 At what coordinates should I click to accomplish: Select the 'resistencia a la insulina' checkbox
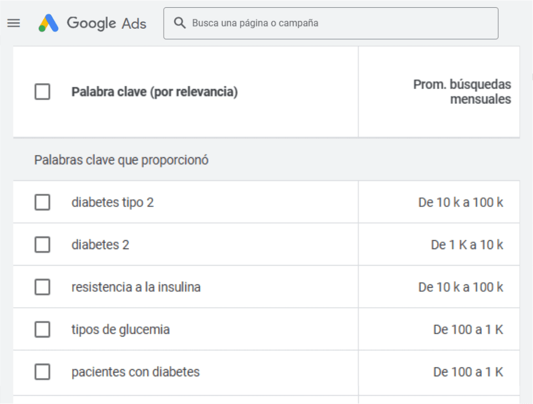coord(42,287)
